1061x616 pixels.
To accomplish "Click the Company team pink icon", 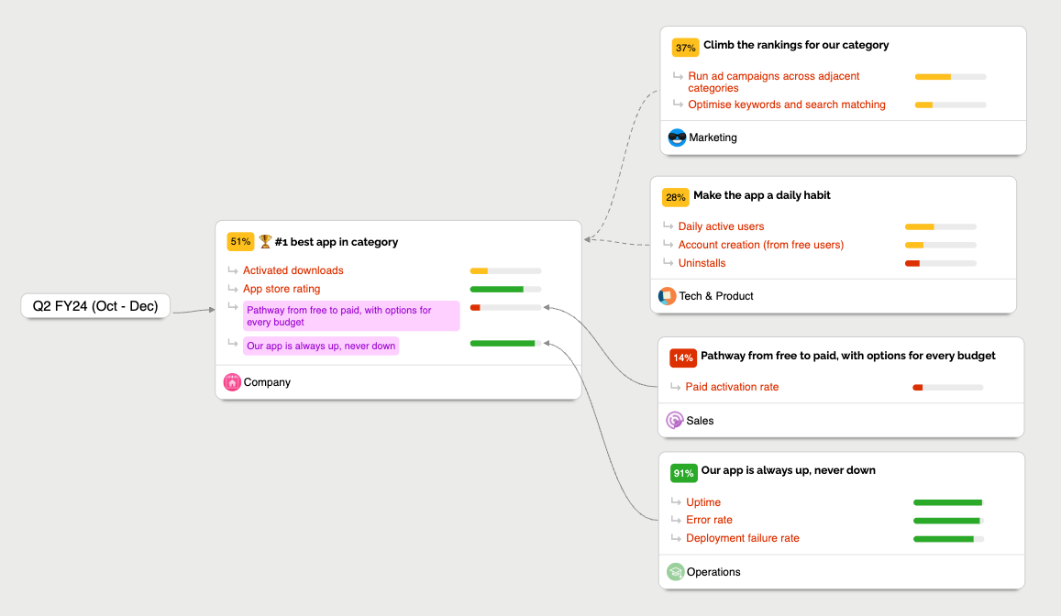I will click(x=232, y=382).
